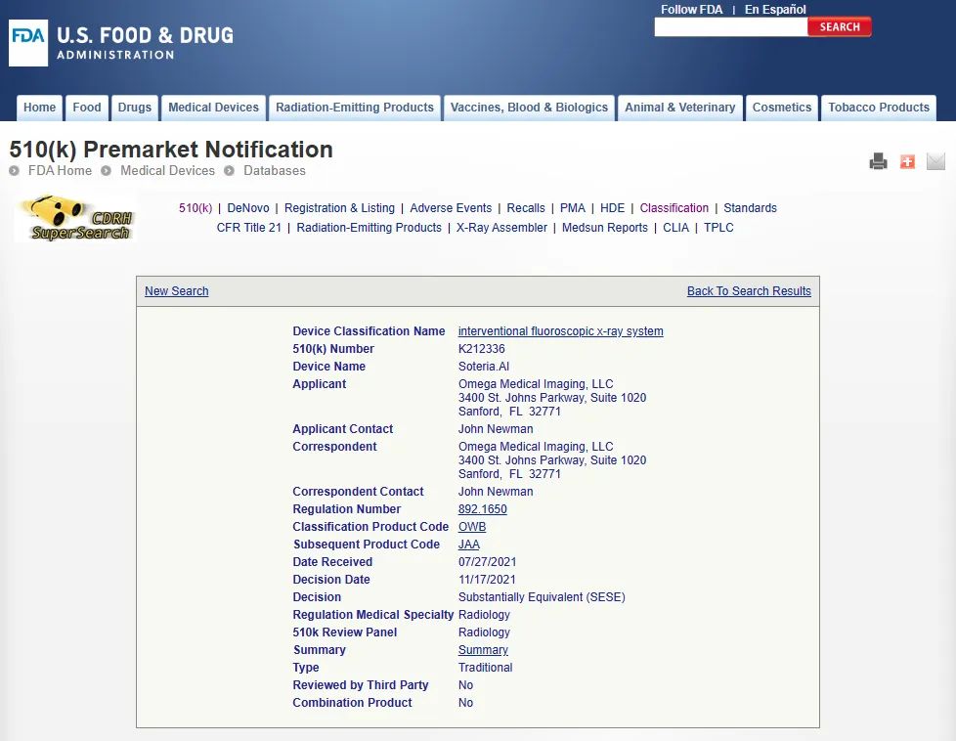Switch to the Drugs tab

[x=135, y=108]
